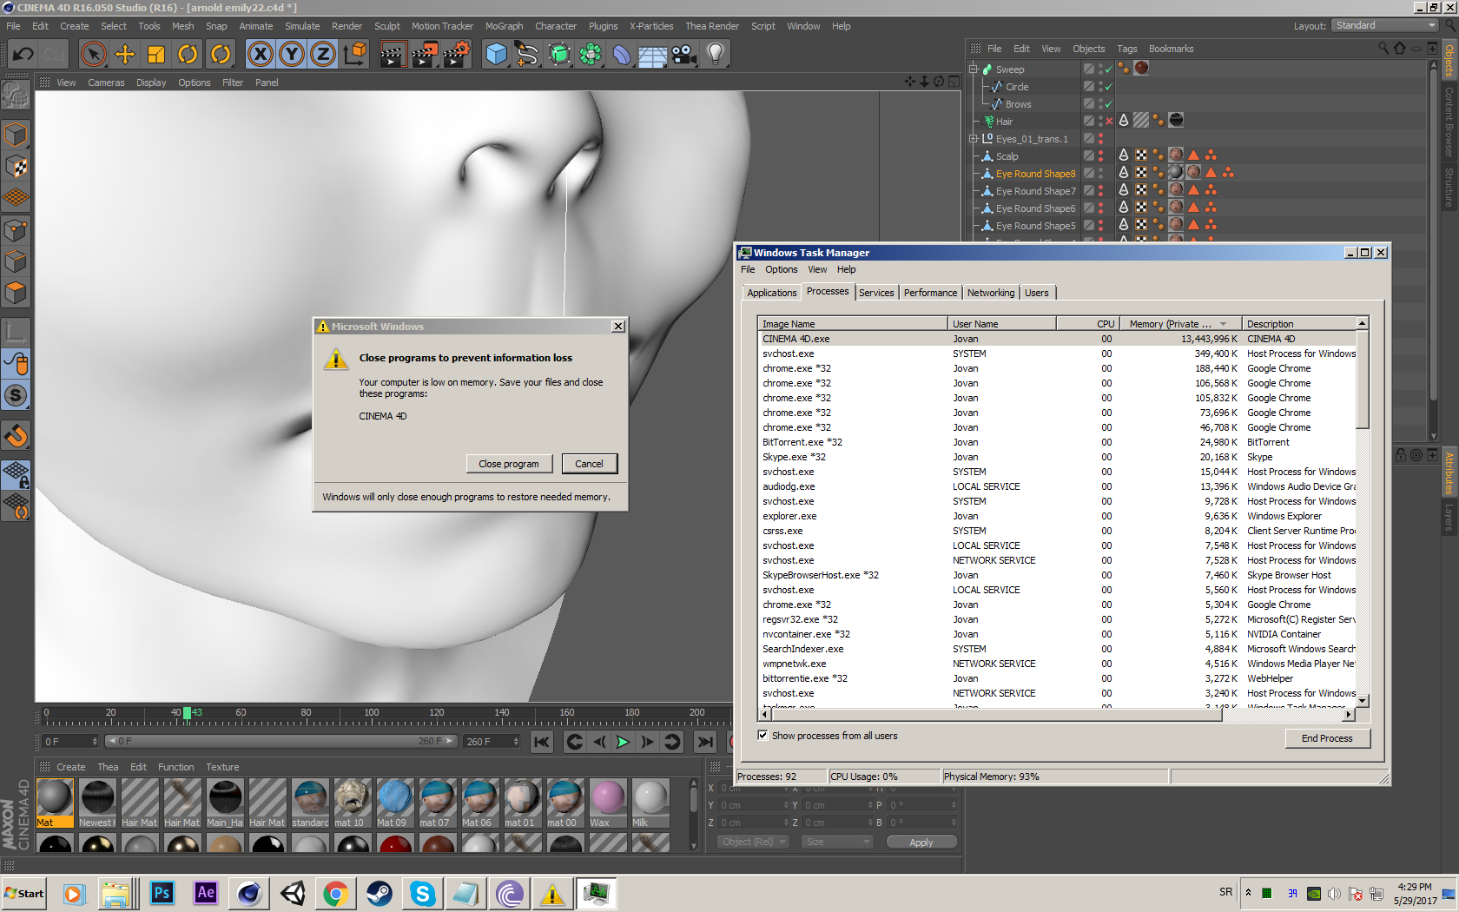Select the mat 10 skull material

coord(352,803)
